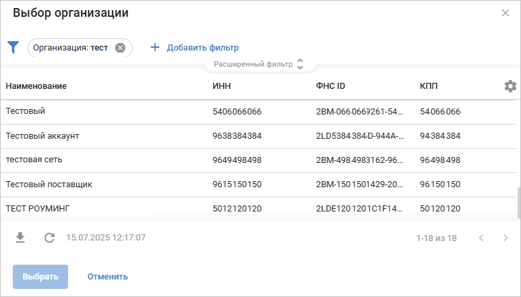The image size is (521, 297).
Task: Refresh the organization list
Action: 49,238
